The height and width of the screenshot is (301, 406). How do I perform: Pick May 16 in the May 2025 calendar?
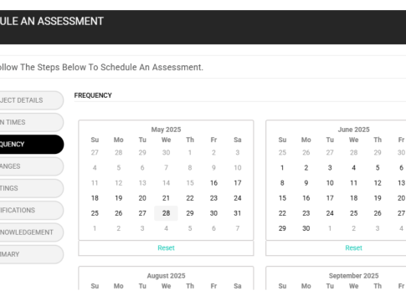pos(213,183)
